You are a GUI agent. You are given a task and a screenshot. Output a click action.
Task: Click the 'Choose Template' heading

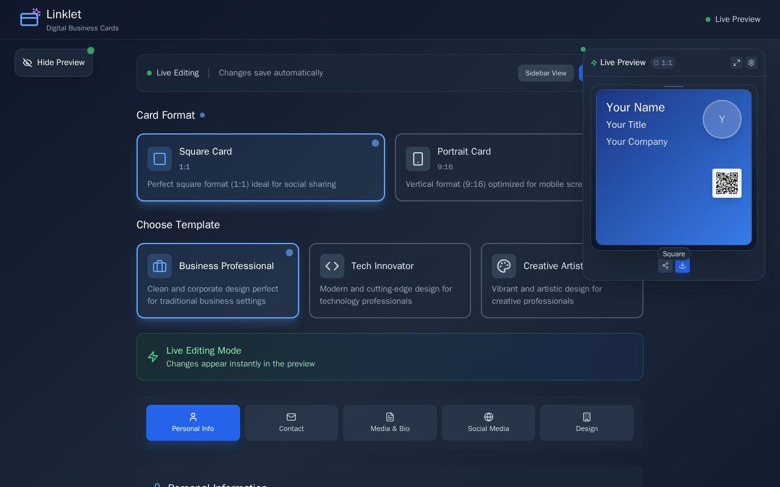178,225
